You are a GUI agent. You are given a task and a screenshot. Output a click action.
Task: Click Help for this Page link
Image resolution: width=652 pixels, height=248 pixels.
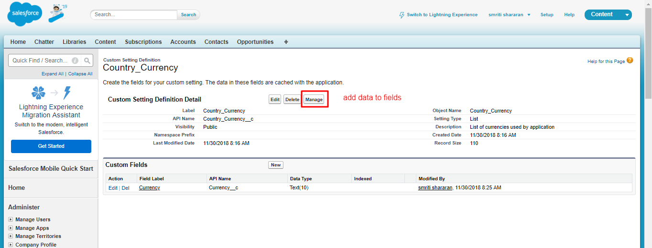(606, 62)
